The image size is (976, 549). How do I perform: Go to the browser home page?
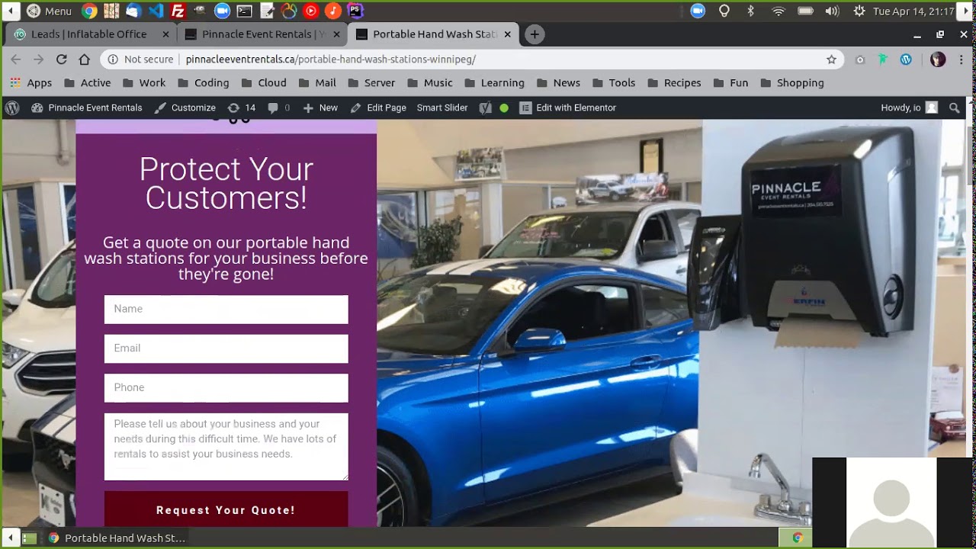coord(85,59)
